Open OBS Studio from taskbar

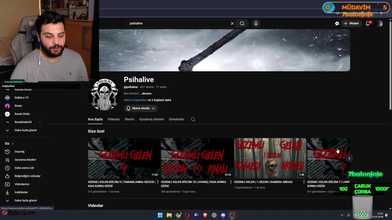click(232, 215)
